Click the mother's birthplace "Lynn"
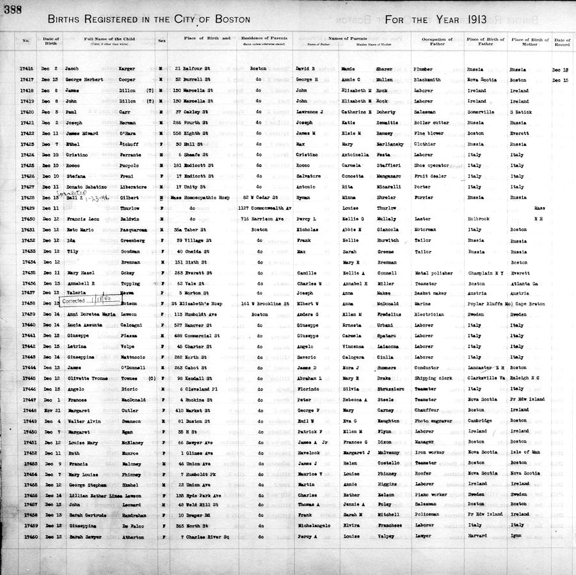Screen dimensions: 576x575 (x=516, y=536)
